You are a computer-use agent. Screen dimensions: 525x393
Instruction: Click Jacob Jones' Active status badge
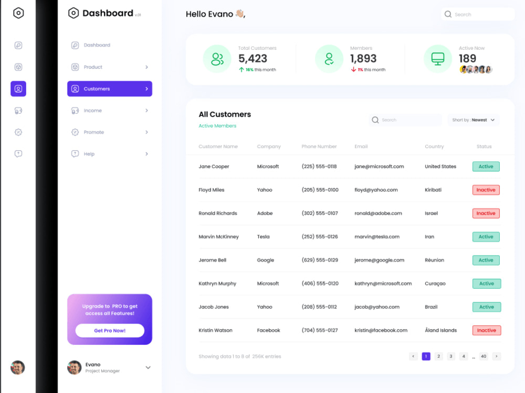[487, 307]
